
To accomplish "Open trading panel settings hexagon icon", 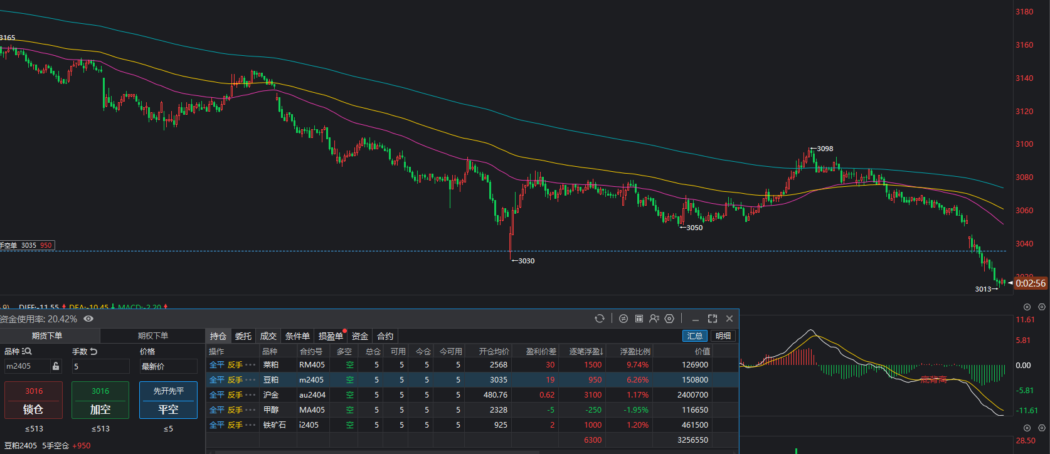I will (x=669, y=319).
